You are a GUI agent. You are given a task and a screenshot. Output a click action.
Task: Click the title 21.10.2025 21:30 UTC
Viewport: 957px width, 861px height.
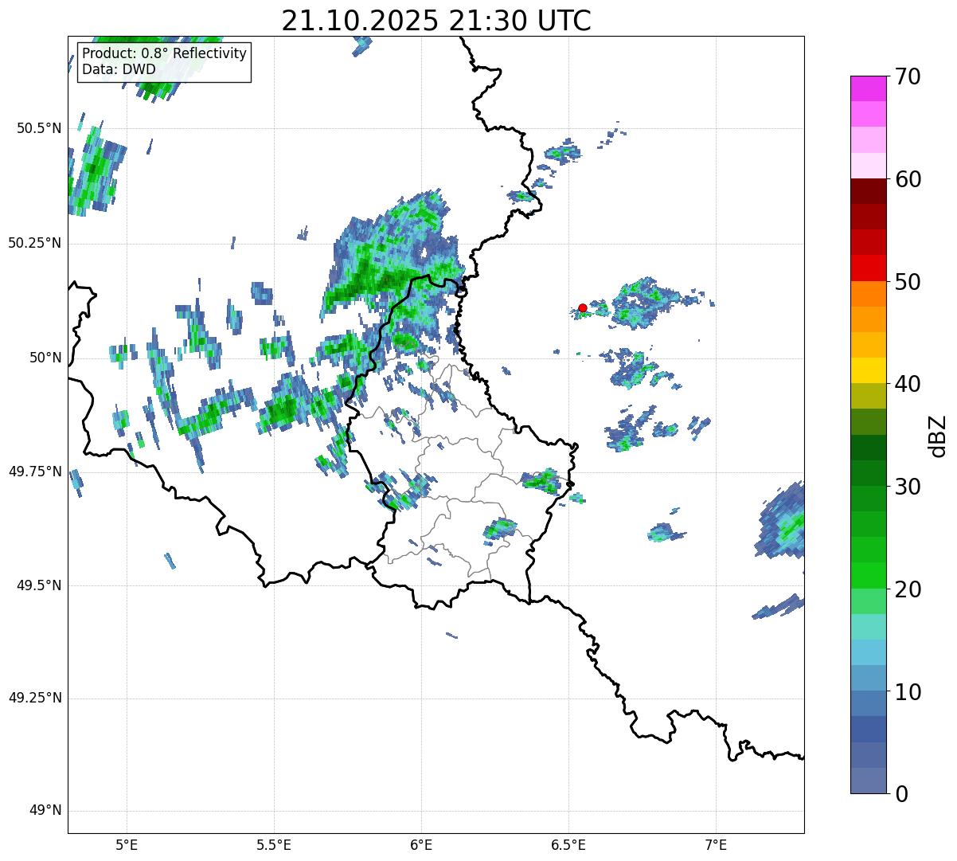[436, 21]
